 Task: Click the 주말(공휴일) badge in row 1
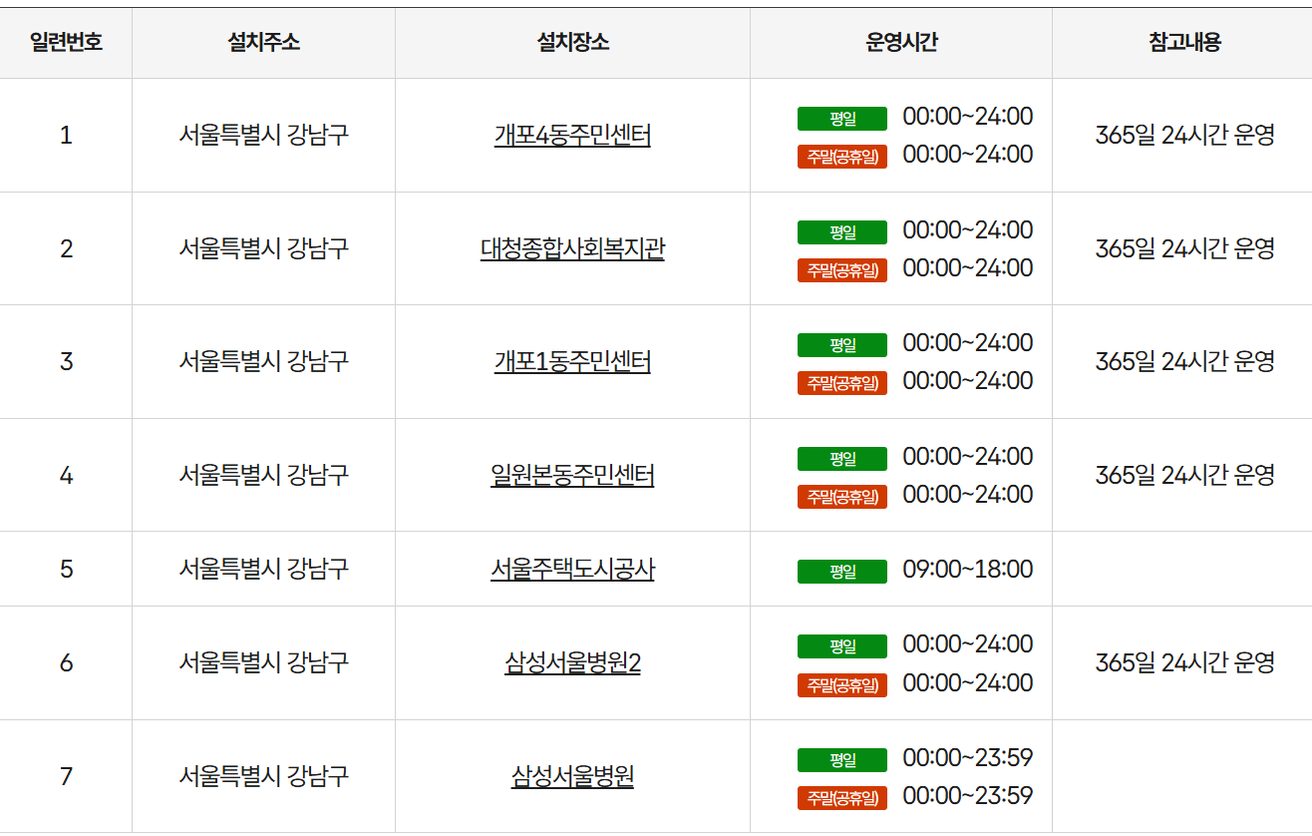coord(841,157)
